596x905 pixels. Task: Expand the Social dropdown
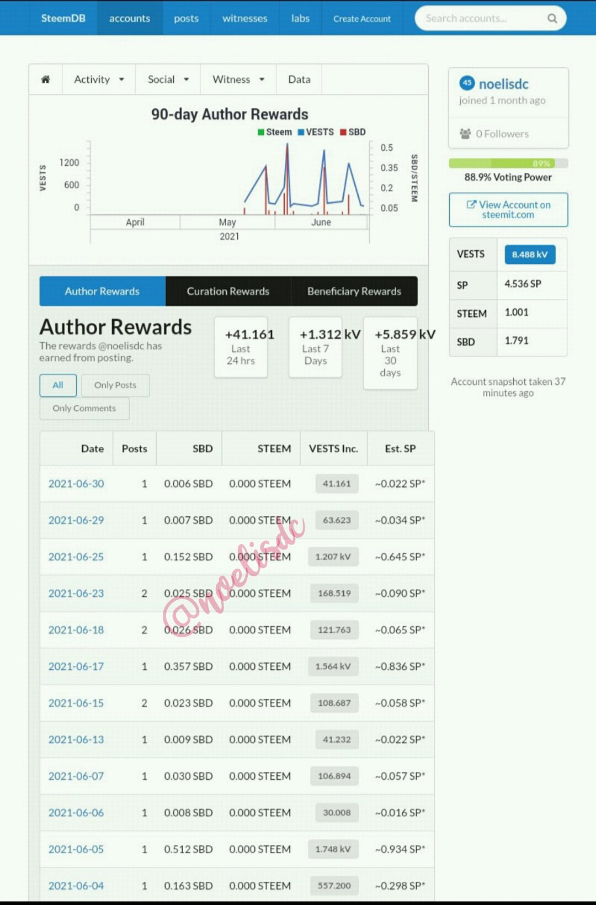pyautogui.click(x=168, y=80)
